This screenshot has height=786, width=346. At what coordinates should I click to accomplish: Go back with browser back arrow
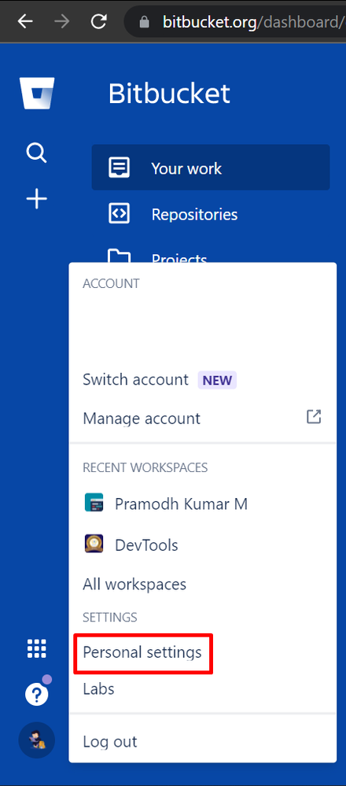[x=25, y=21]
